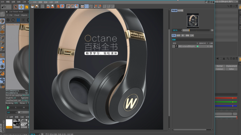Click the 100 % zoom field in navigator
This screenshot has width=241, height=135.
pyautogui.click(x=177, y=30)
